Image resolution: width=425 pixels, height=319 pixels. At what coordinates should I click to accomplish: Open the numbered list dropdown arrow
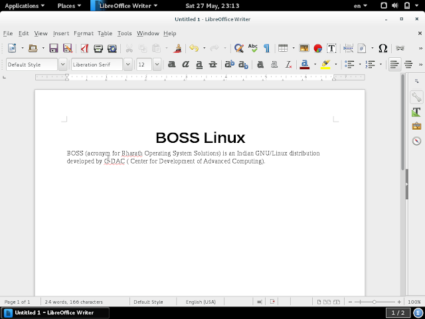[381, 64]
